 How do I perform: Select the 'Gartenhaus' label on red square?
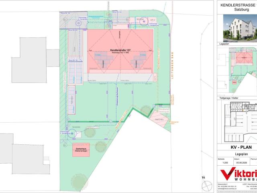[81, 149]
